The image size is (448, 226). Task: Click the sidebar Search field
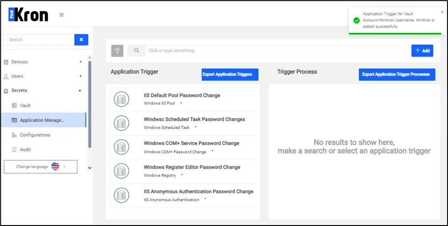click(x=39, y=40)
